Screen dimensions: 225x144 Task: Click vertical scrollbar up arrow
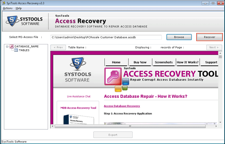click(x=220, y=53)
